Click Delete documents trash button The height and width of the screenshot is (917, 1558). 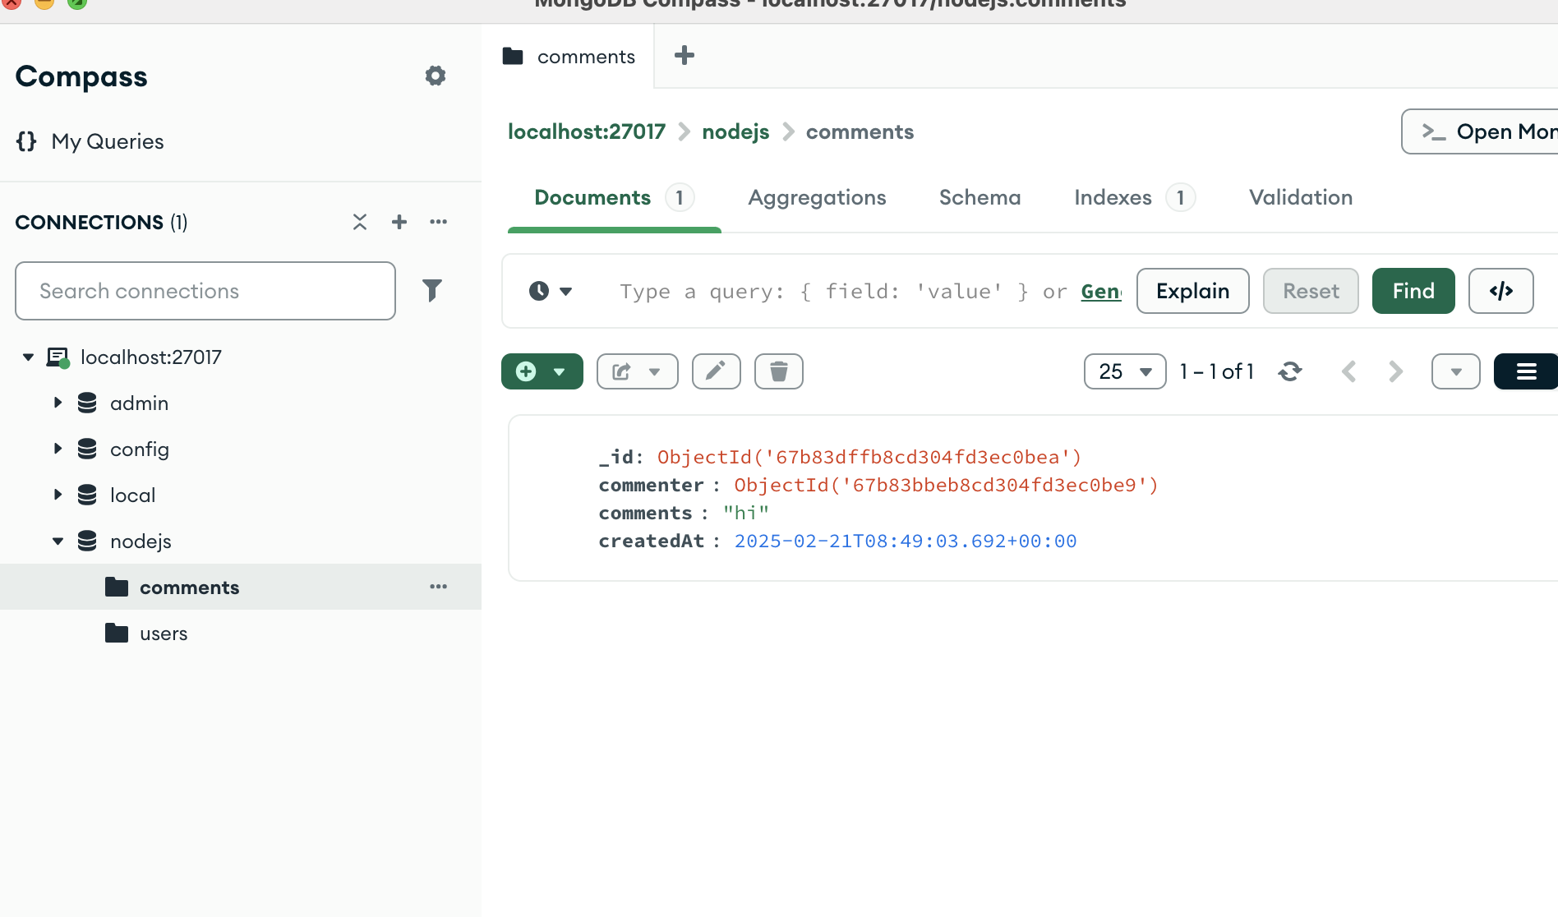pos(779,371)
